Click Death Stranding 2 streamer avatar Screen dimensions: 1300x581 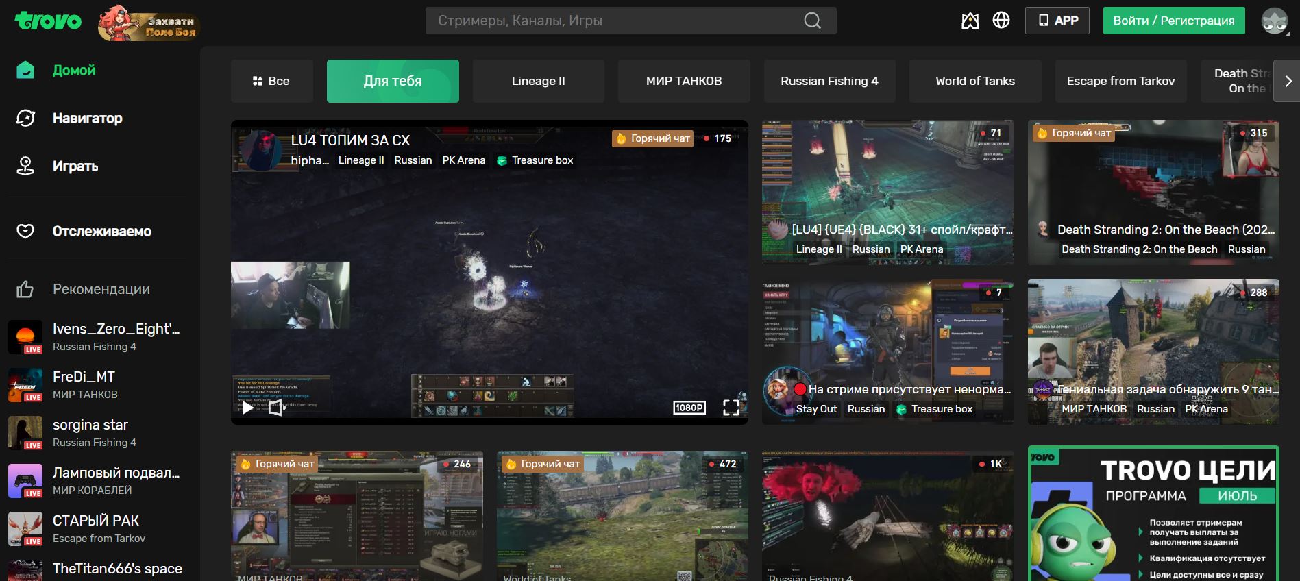pyautogui.click(x=1043, y=229)
